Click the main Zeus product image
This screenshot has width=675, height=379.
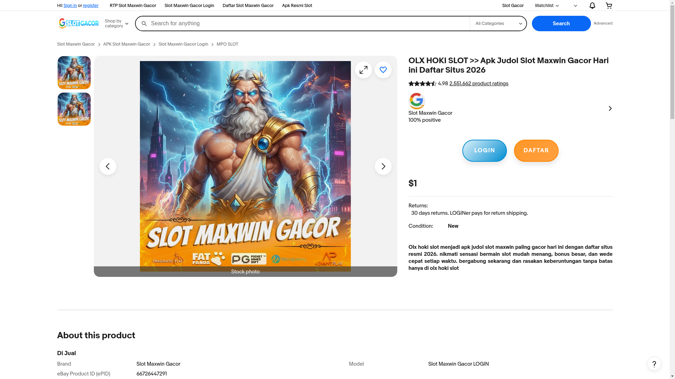click(x=245, y=166)
